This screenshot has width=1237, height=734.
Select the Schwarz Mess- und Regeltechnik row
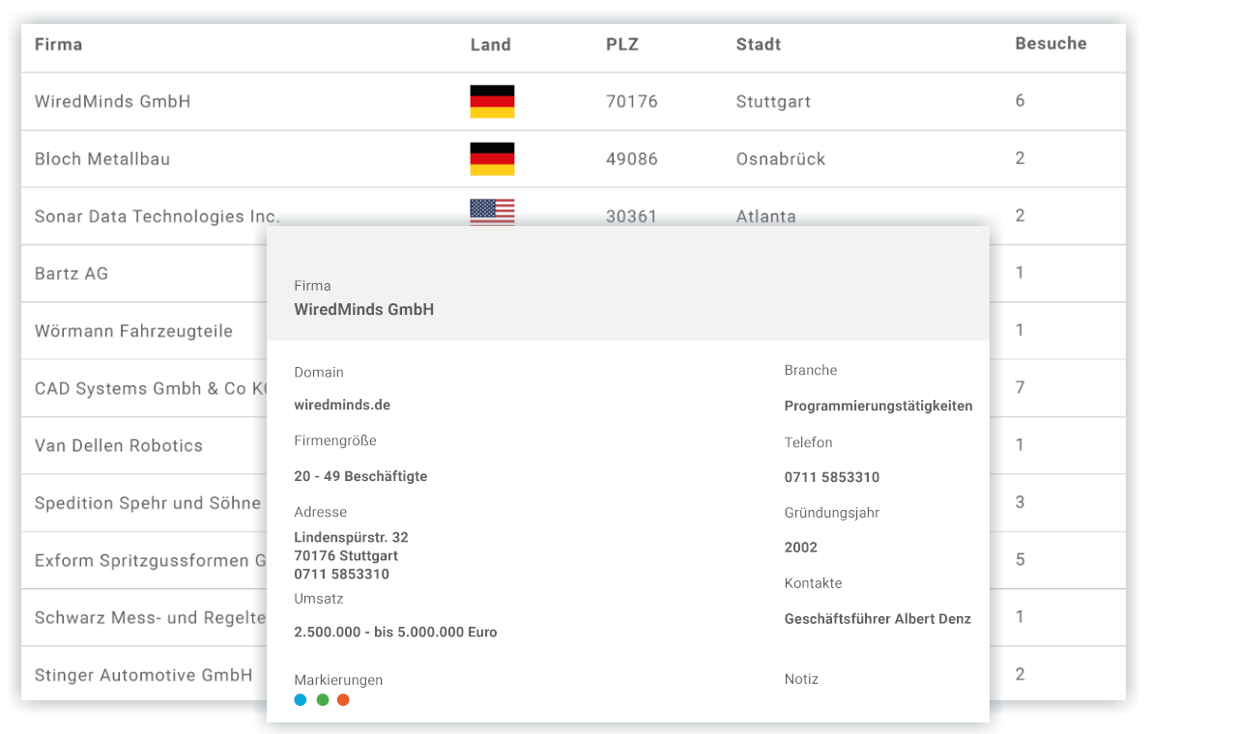tap(151, 618)
